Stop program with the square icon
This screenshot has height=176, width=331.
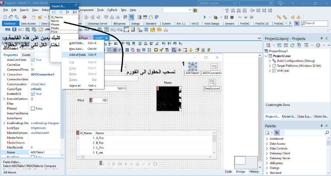(x=232, y=17)
